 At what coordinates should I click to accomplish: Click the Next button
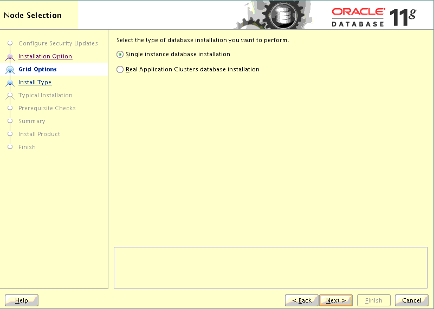[x=336, y=300]
